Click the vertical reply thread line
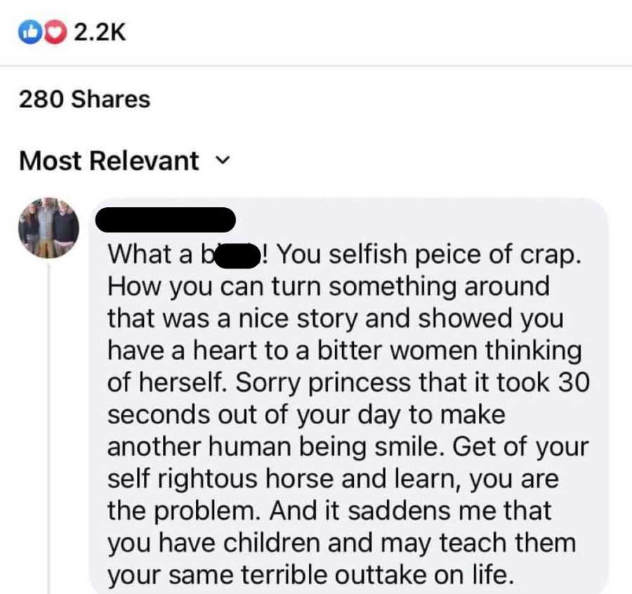 click(x=48, y=427)
